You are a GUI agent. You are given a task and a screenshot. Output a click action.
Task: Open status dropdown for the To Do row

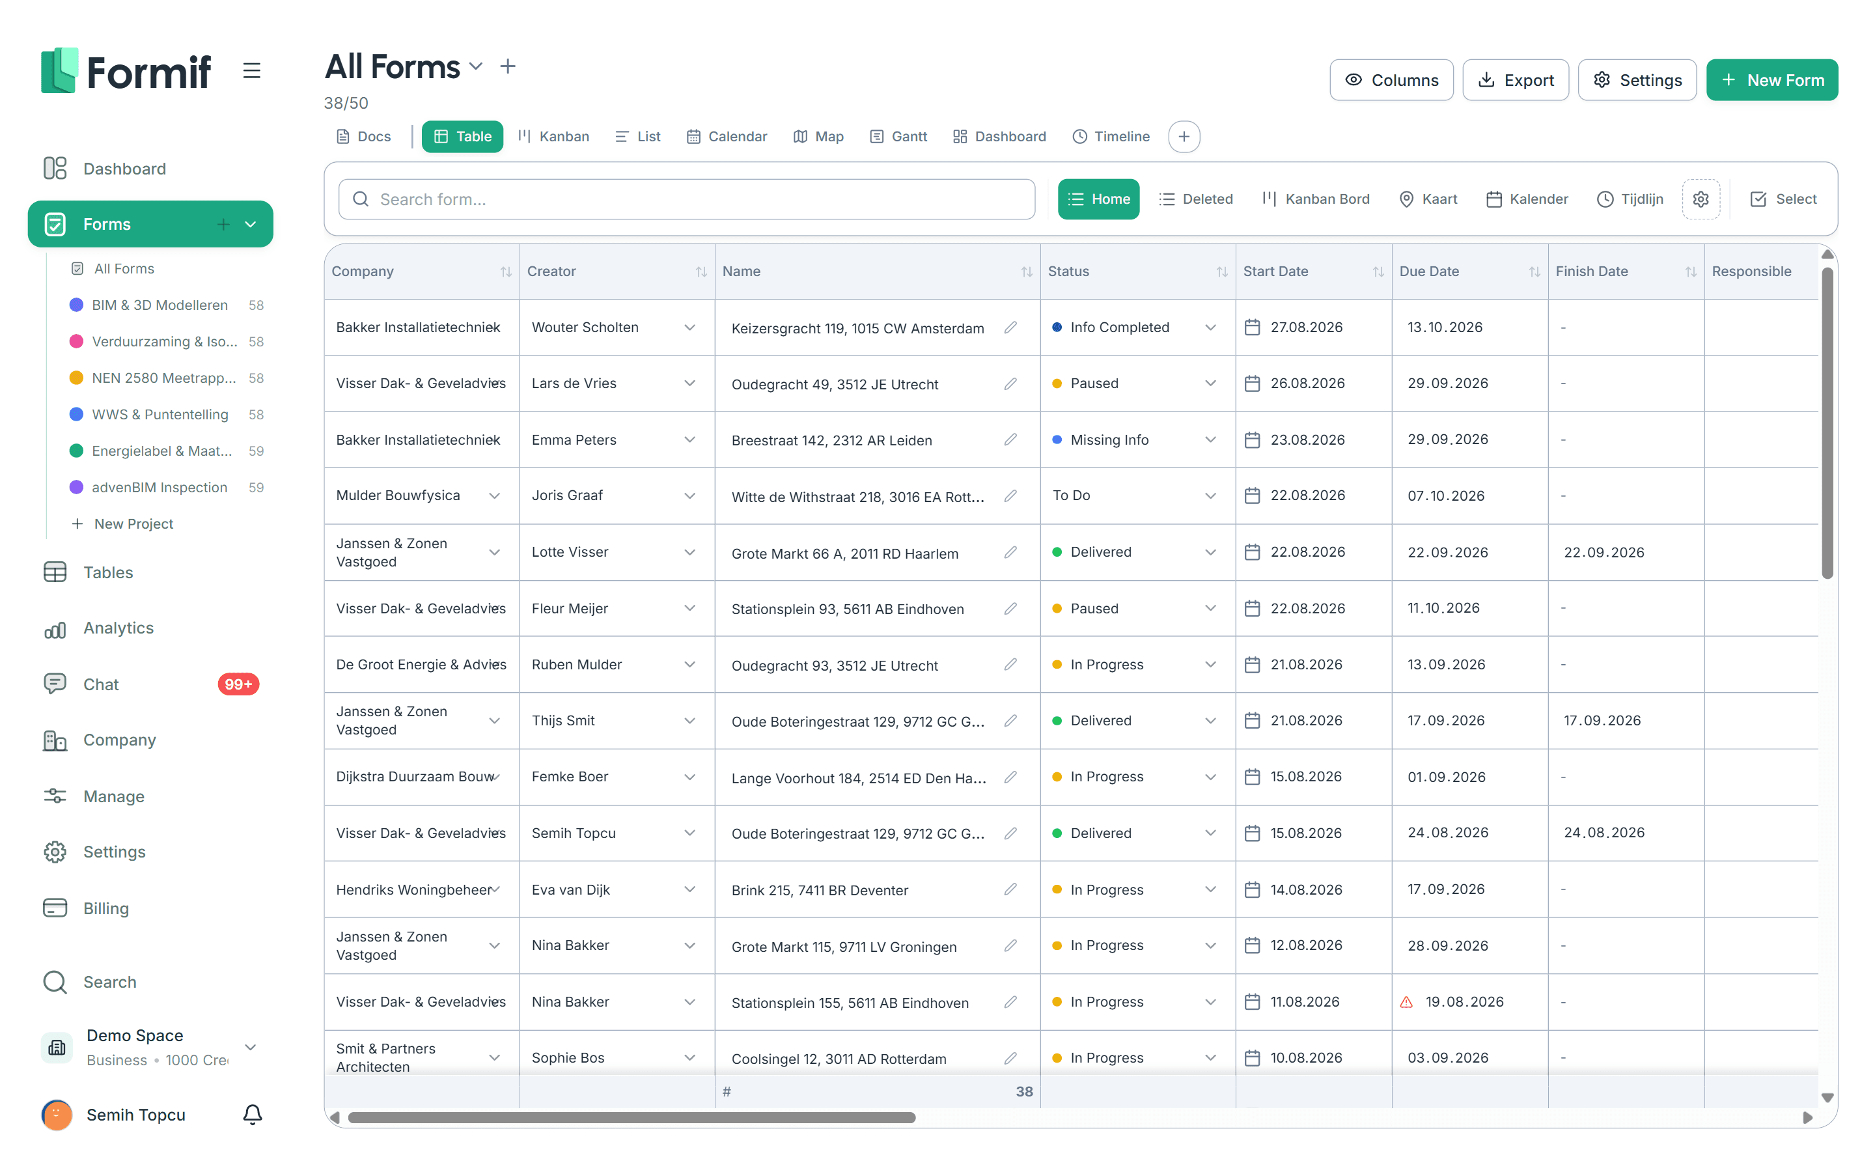coord(1210,495)
